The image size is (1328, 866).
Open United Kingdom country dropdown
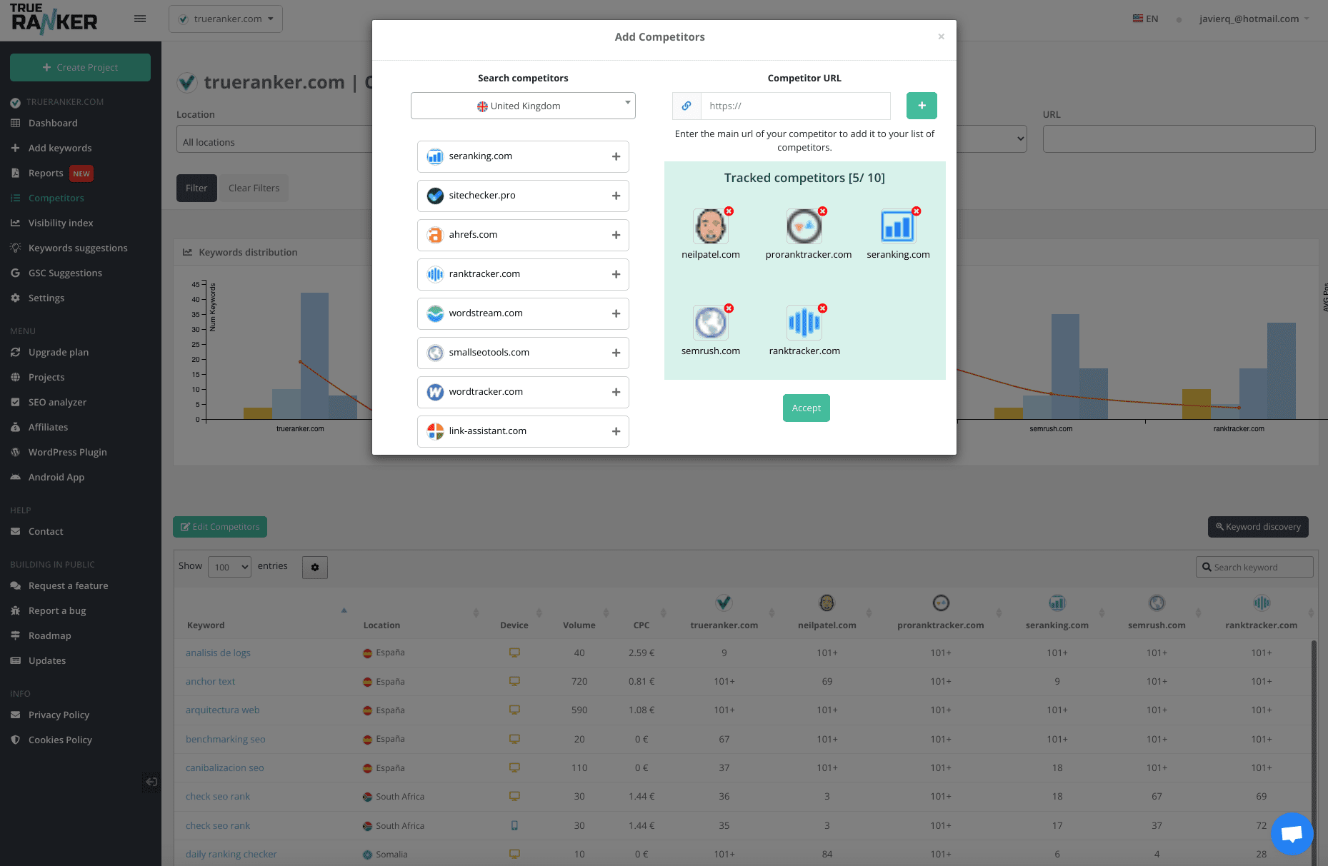523,106
